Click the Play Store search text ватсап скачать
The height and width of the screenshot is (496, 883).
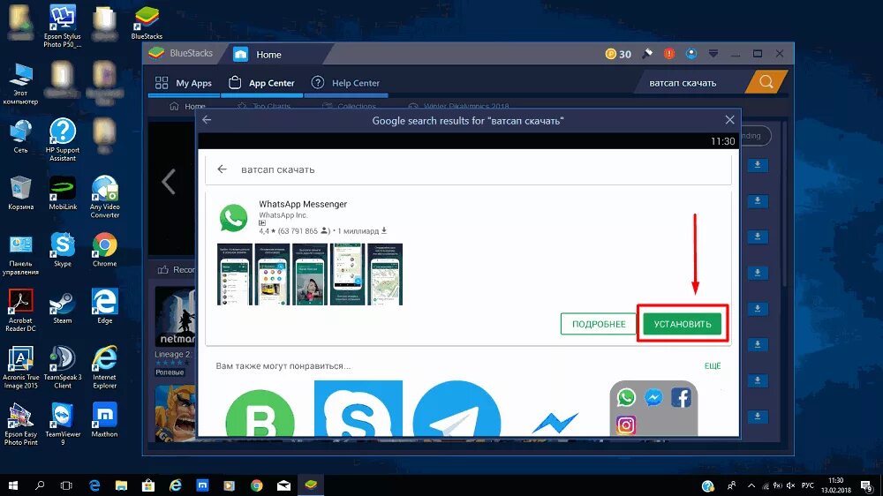[x=277, y=169]
